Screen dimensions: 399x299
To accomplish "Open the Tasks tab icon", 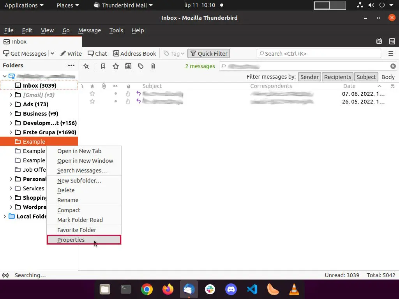I will point(392,41).
